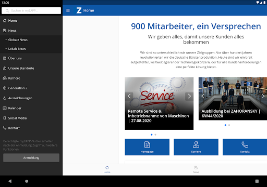Focus the Suchen in myZAPP search field
The width and height of the screenshot is (267, 187).
[31, 10]
